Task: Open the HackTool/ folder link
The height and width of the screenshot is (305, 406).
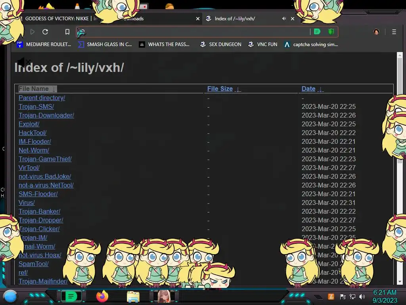Action: coord(33,133)
